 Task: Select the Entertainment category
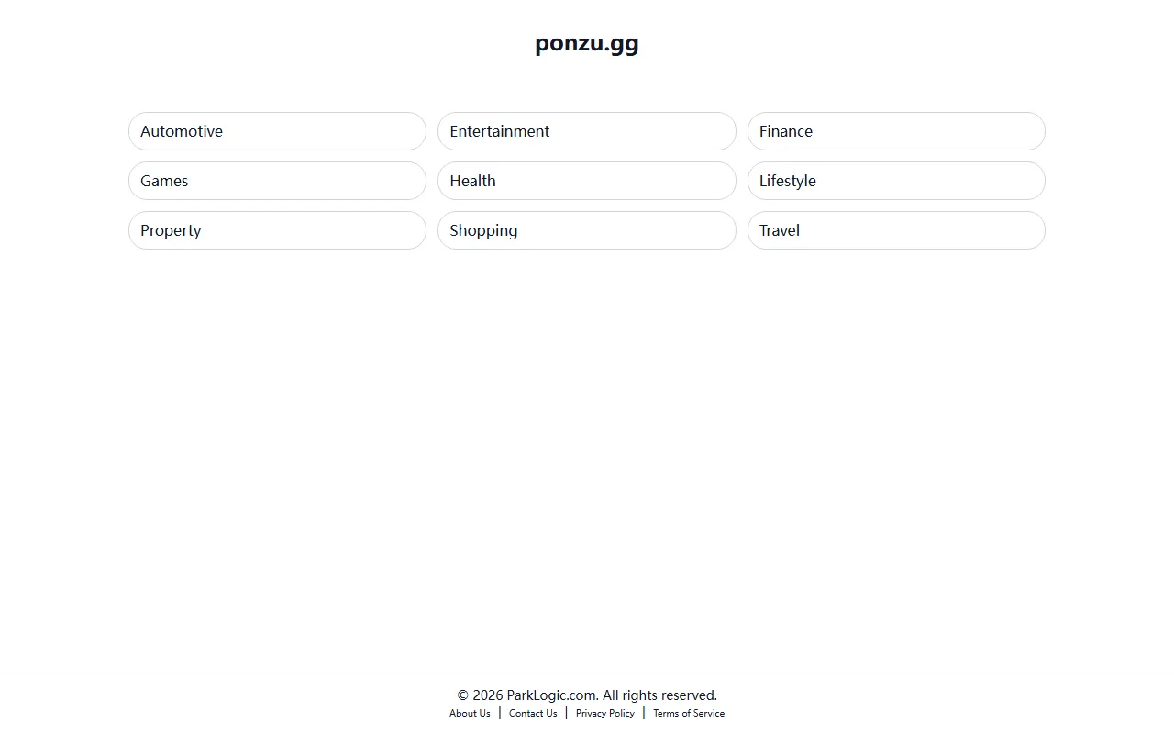point(586,131)
